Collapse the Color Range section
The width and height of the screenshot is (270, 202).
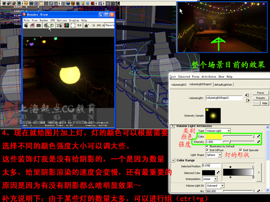tap(173, 160)
